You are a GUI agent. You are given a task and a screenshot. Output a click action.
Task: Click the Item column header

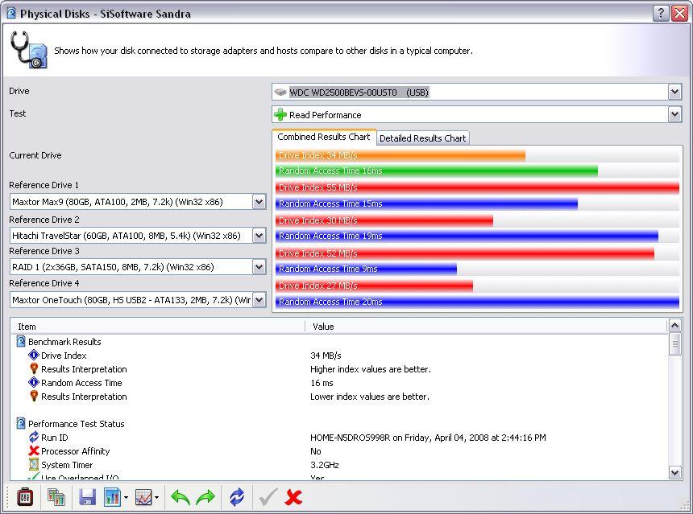point(158,327)
